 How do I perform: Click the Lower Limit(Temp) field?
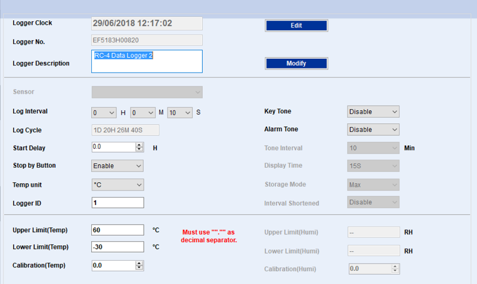(117, 246)
